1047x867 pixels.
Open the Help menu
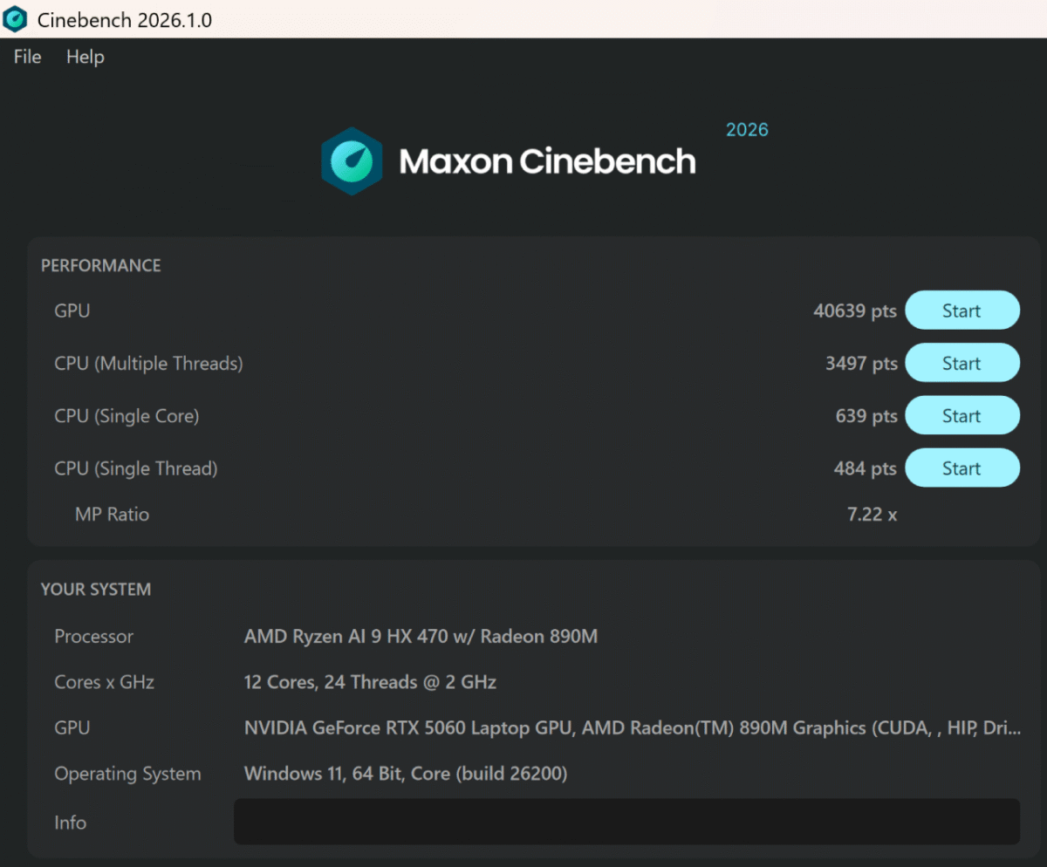point(86,57)
